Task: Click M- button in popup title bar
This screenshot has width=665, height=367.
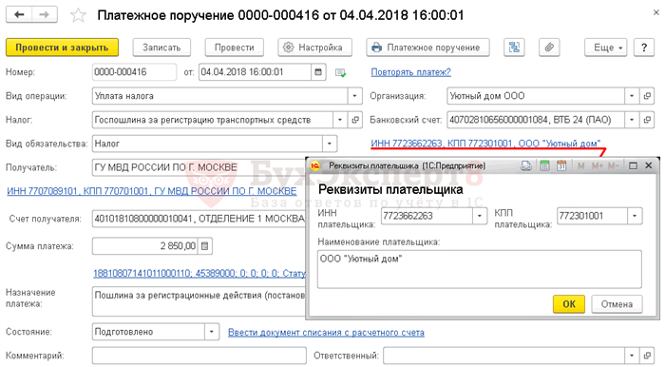Action: [614, 165]
